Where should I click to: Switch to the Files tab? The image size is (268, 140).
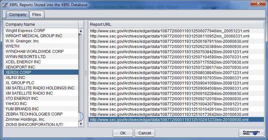pyautogui.click(x=37, y=15)
